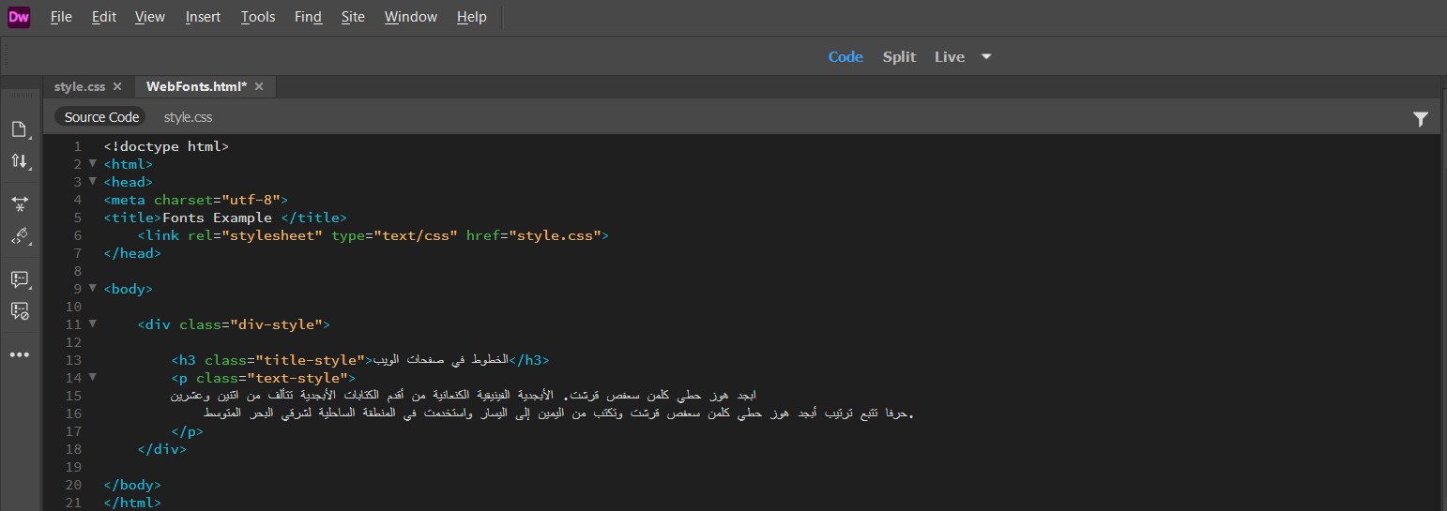Open the three-dot Customize Toolbar icon
Screen dimensions: 1447x511
pos(19,354)
